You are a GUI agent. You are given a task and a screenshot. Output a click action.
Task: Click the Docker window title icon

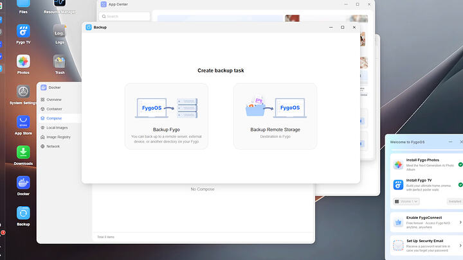point(44,87)
